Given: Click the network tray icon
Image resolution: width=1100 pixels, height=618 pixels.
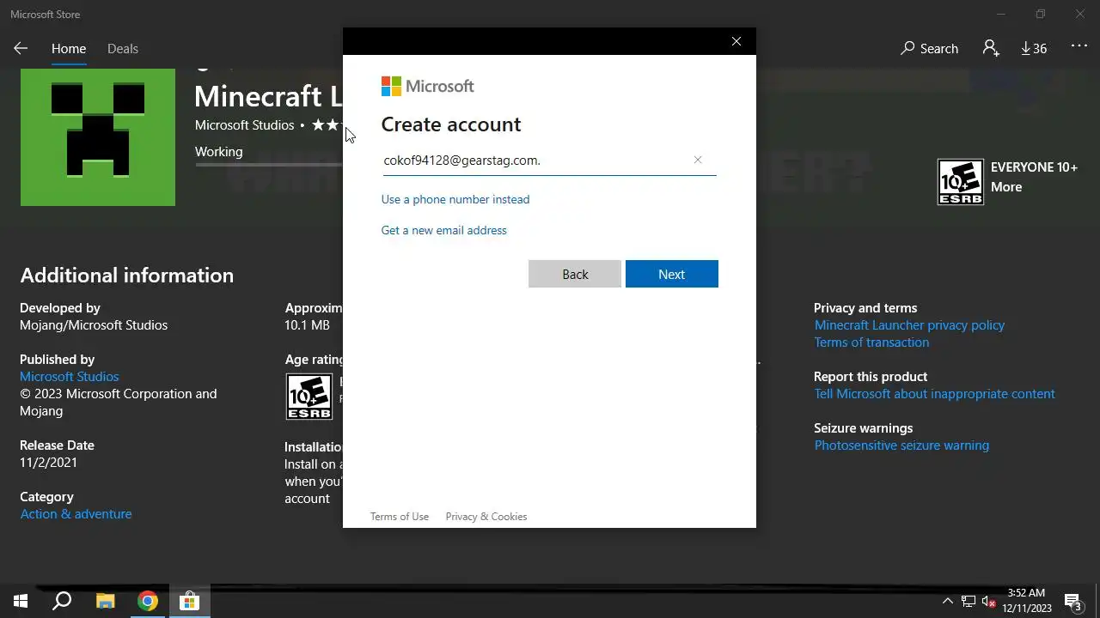Looking at the screenshot, I should [969, 602].
